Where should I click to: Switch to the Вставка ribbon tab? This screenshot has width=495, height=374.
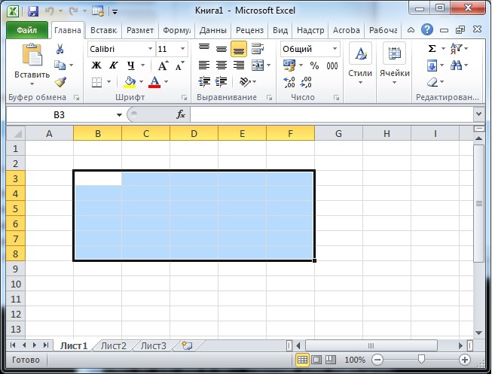click(103, 30)
